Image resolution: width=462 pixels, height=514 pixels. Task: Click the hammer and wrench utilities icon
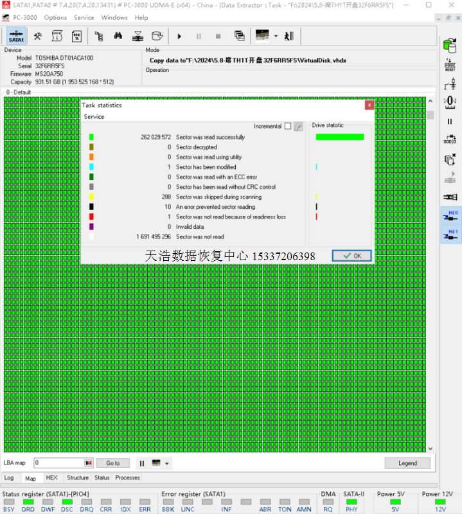click(38, 36)
